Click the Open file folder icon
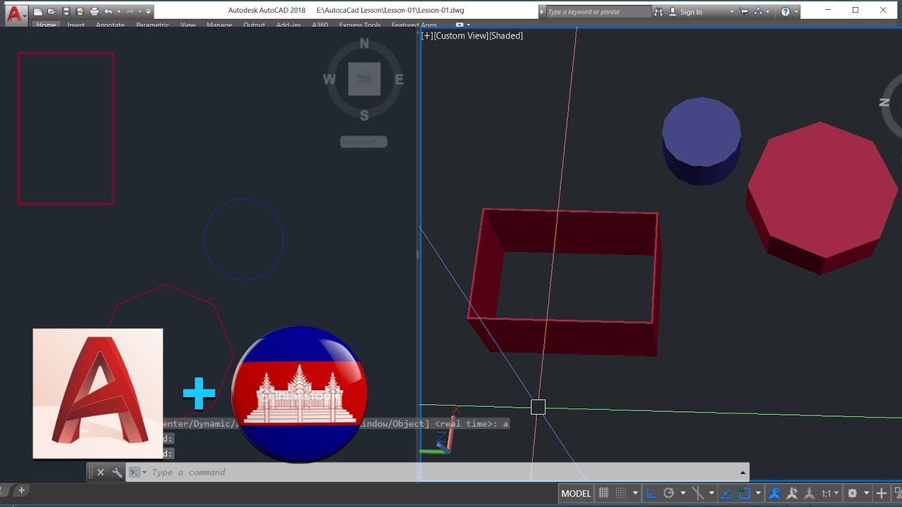The height and width of the screenshot is (507, 902). point(51,11)
